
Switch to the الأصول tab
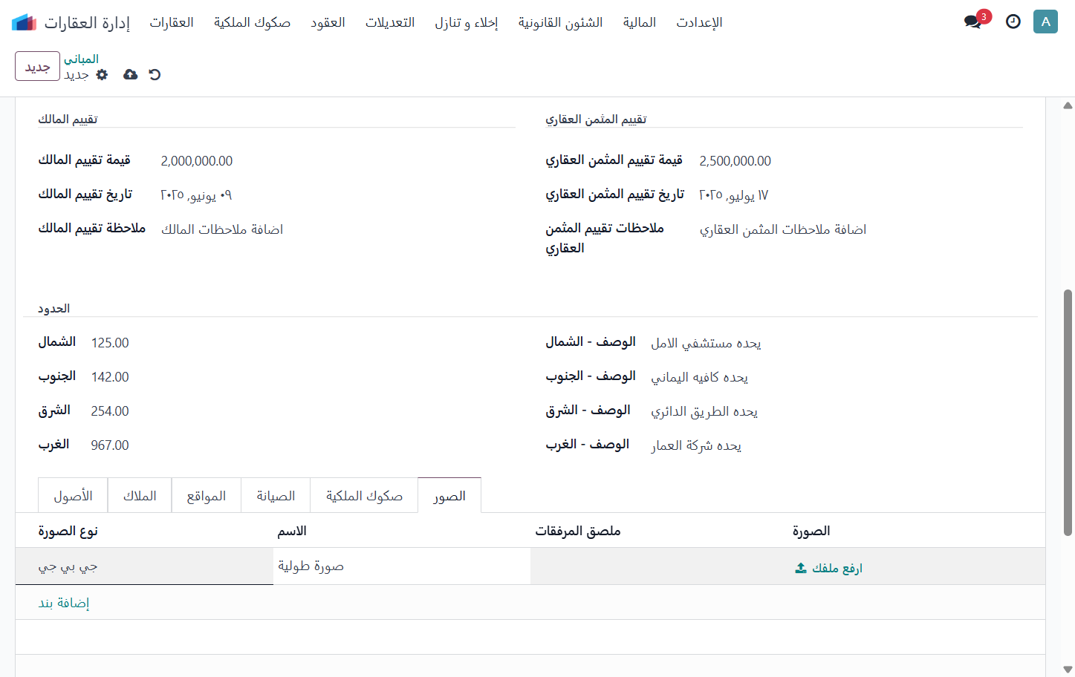pyautogui.click(x=73, y=496)
